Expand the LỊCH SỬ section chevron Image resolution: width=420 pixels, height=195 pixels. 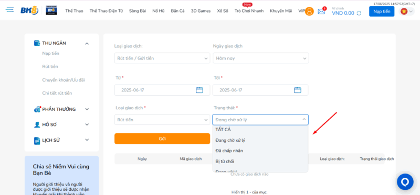pos(87,140)
